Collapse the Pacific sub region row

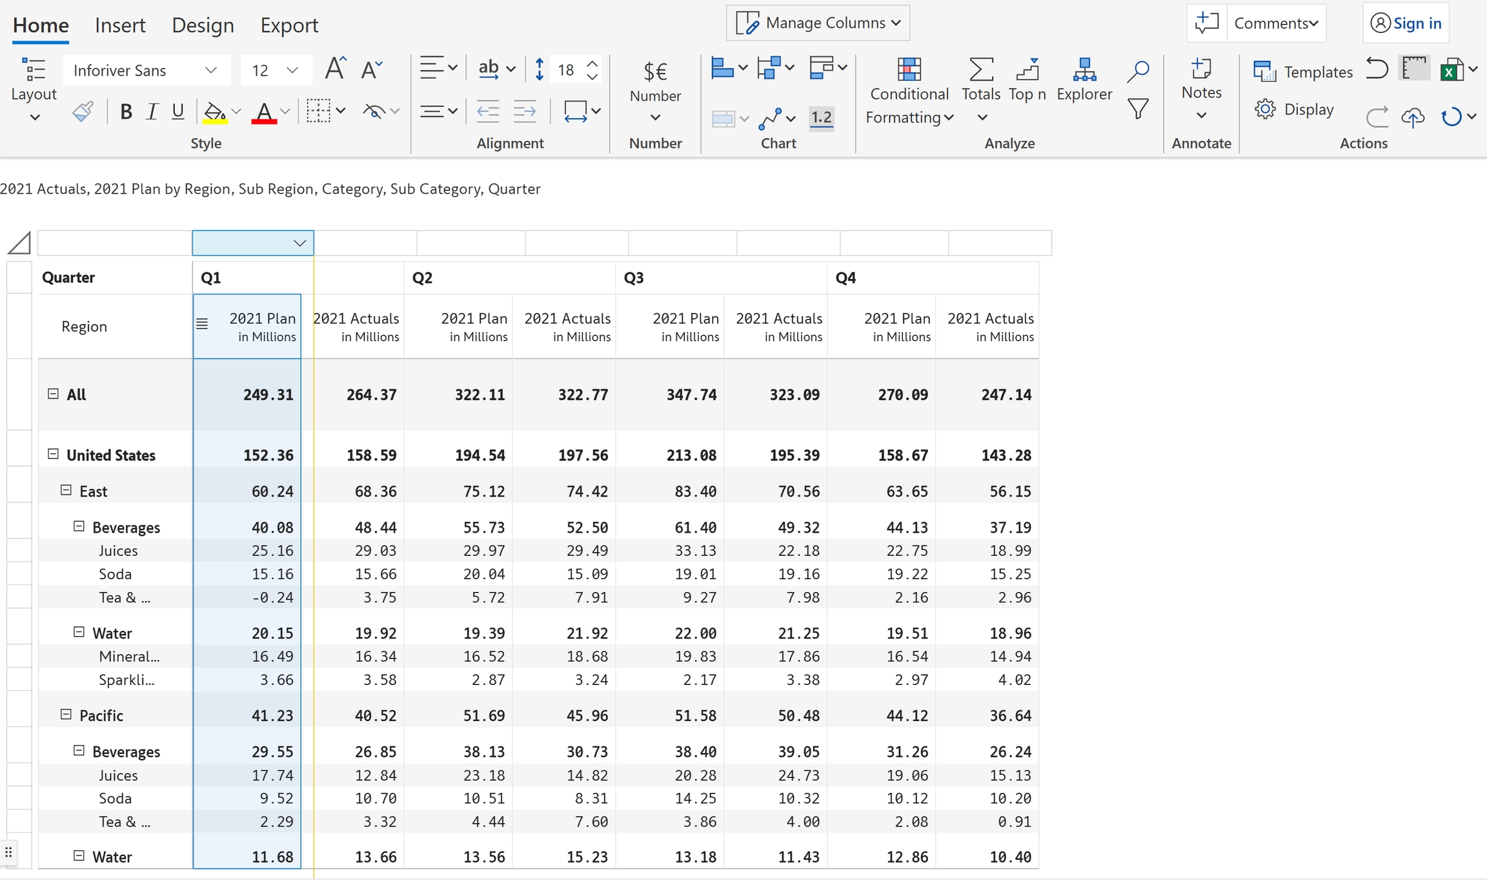[66, 714]
